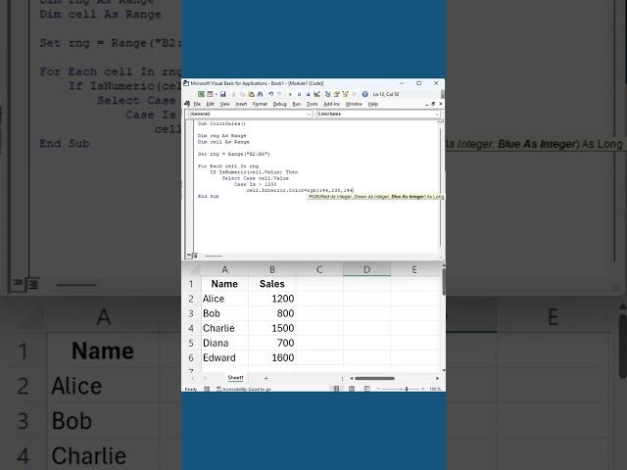This screenshot has height=470, width=627.
Task: Open the Add-Ins menu in VBA editor
Action: tap(331, 104)
